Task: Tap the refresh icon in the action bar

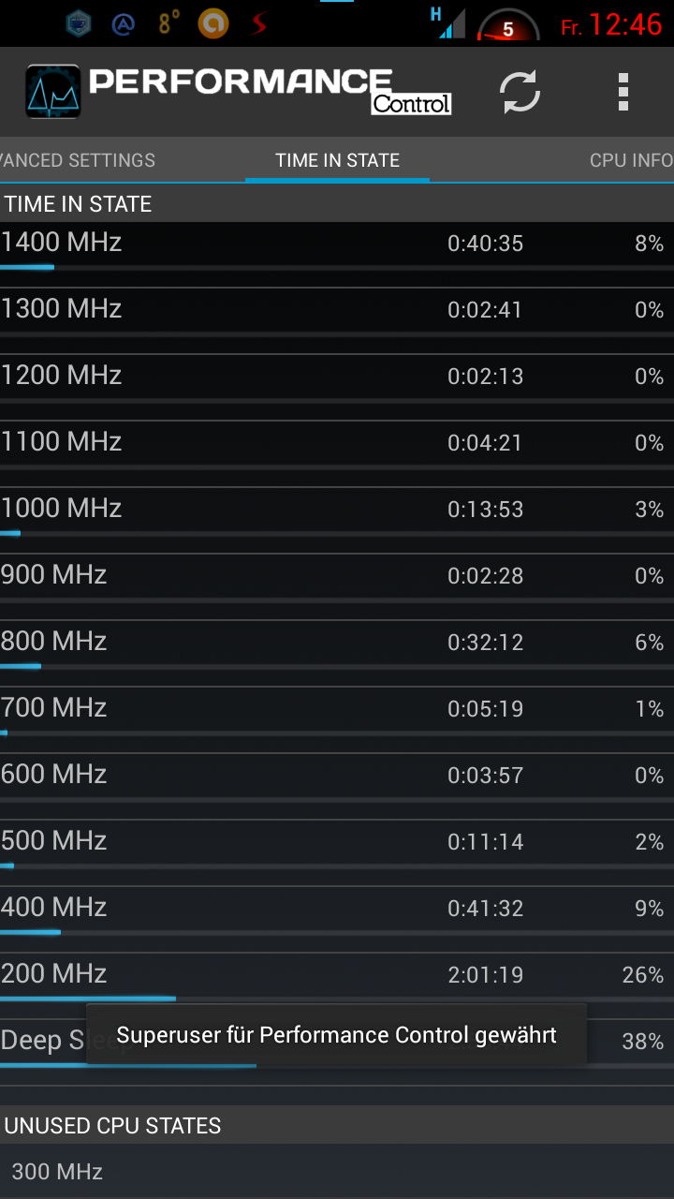Action: pos(520,92)
